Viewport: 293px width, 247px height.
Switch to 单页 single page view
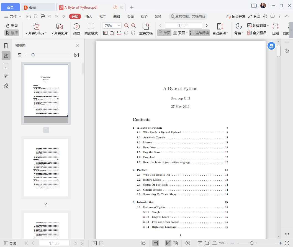(x=164, y=33)
